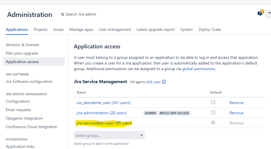Remove jira-administrators from application

[x=236, y=113]
